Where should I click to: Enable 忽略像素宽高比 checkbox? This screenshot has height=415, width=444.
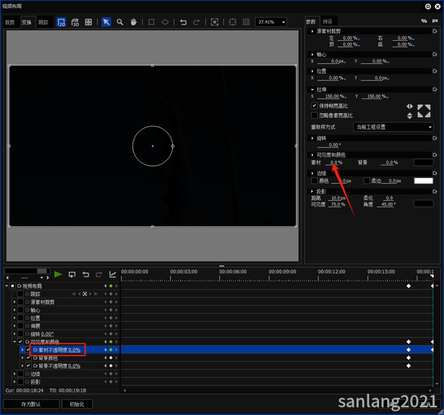(315, 115)
